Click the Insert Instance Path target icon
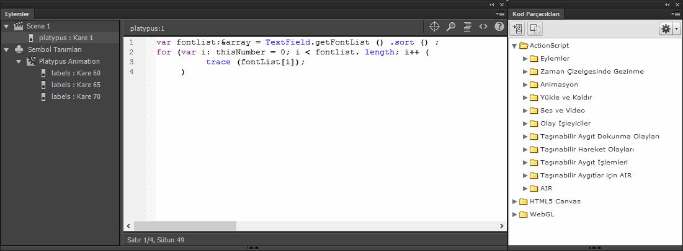The image size is (683, 251). [x=434, y=27]
